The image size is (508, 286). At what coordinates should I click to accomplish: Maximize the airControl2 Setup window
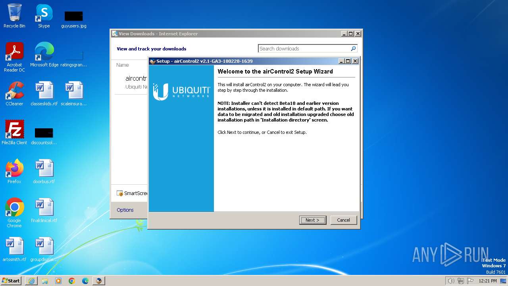[348, 61]
